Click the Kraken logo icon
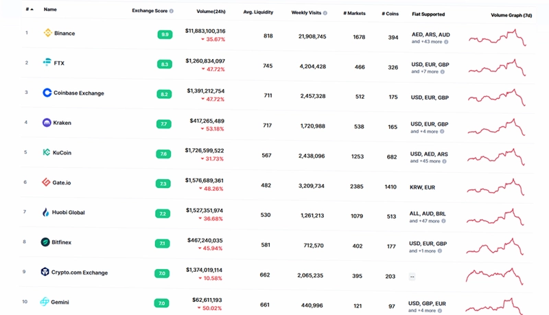Viewport: 549px width, 315px height. (x=47, y=122)
